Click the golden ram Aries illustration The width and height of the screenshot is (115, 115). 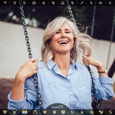5,112
